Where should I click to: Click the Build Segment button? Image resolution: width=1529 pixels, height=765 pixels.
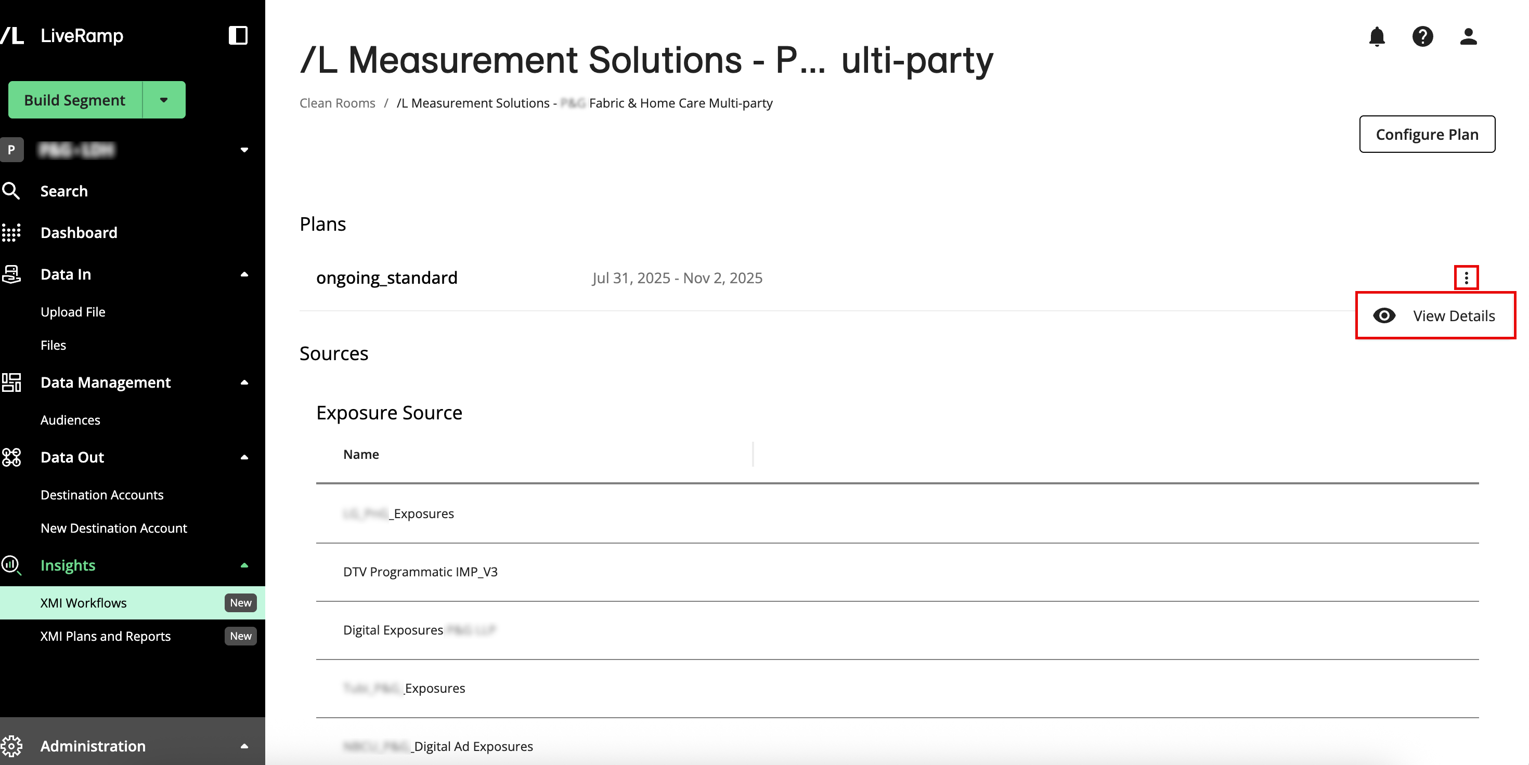click(75, 100)
